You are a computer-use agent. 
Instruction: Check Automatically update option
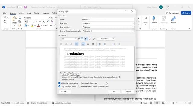(x=81, y=83)
